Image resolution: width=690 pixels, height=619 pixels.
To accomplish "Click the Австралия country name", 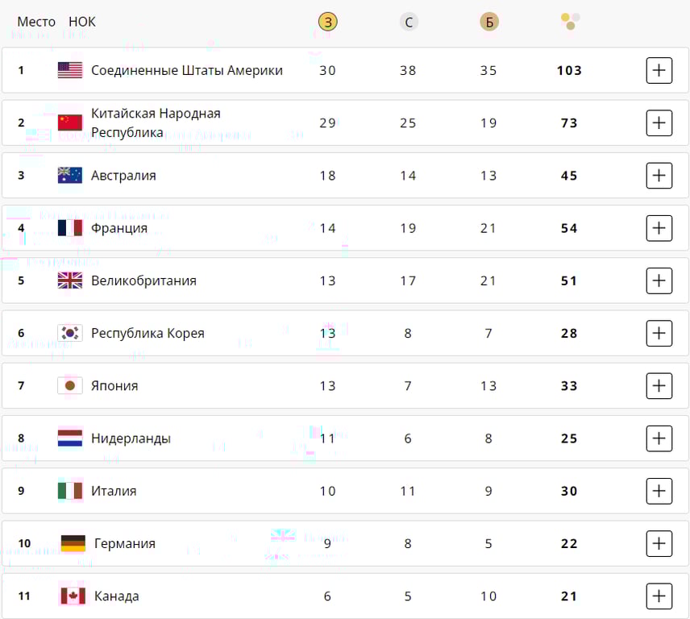I will [x=123, y=176].
